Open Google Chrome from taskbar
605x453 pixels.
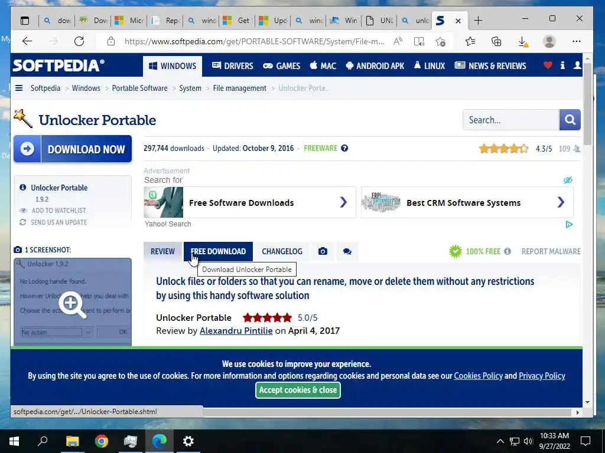[102, 441]
